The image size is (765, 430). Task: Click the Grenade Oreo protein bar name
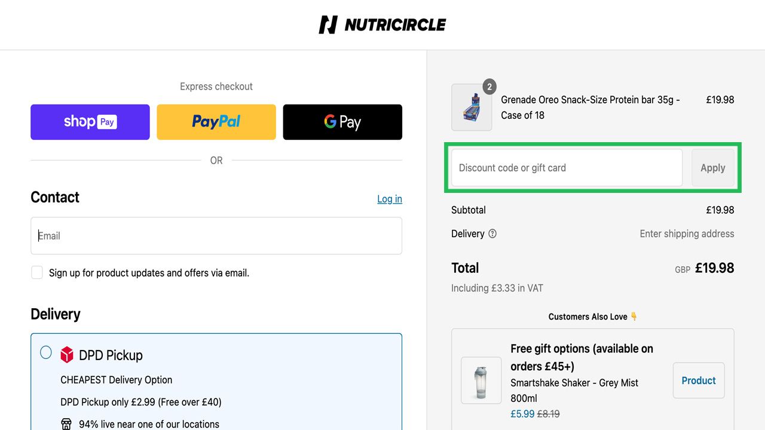590,107
